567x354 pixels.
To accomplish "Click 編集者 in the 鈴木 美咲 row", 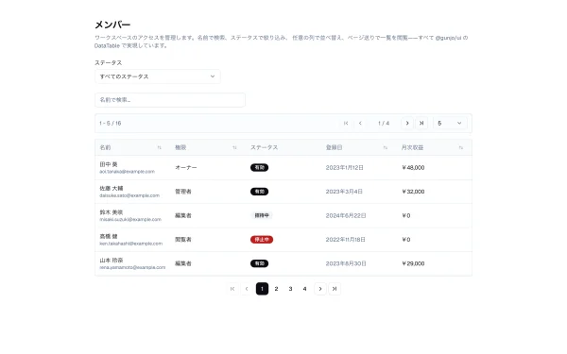I will point(183,215).
